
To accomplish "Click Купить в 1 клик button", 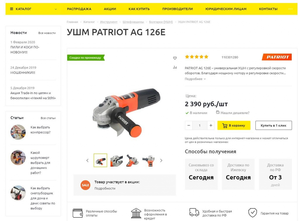I will (273, 125).
